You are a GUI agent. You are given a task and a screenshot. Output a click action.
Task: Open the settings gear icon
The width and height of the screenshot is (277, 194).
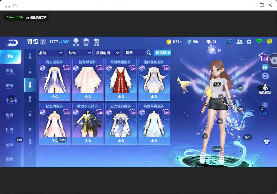point(249,42)
